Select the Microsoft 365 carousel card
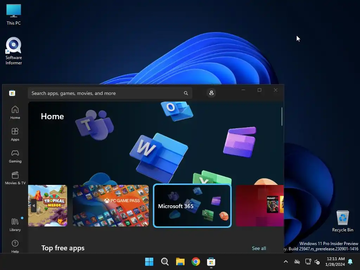Screen dimensions: 360x270 (192, 206)
